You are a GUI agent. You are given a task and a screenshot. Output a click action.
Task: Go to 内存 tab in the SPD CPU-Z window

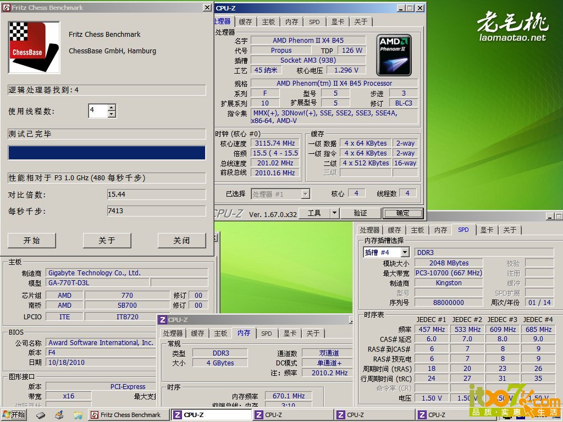pyautogui.click(x=440, y=230)
